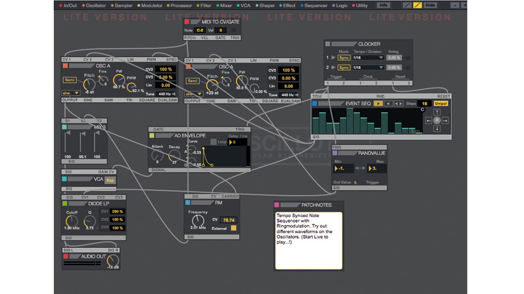This screenshot has width=524, height=294.
Task: Set EVENT SEQ direction to back-and-forth arrows
Action: pos(398,104)
